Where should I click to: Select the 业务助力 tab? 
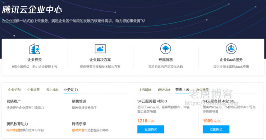click(71, 90)
